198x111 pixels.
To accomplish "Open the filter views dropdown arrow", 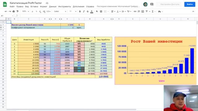I will pos(150,12).
